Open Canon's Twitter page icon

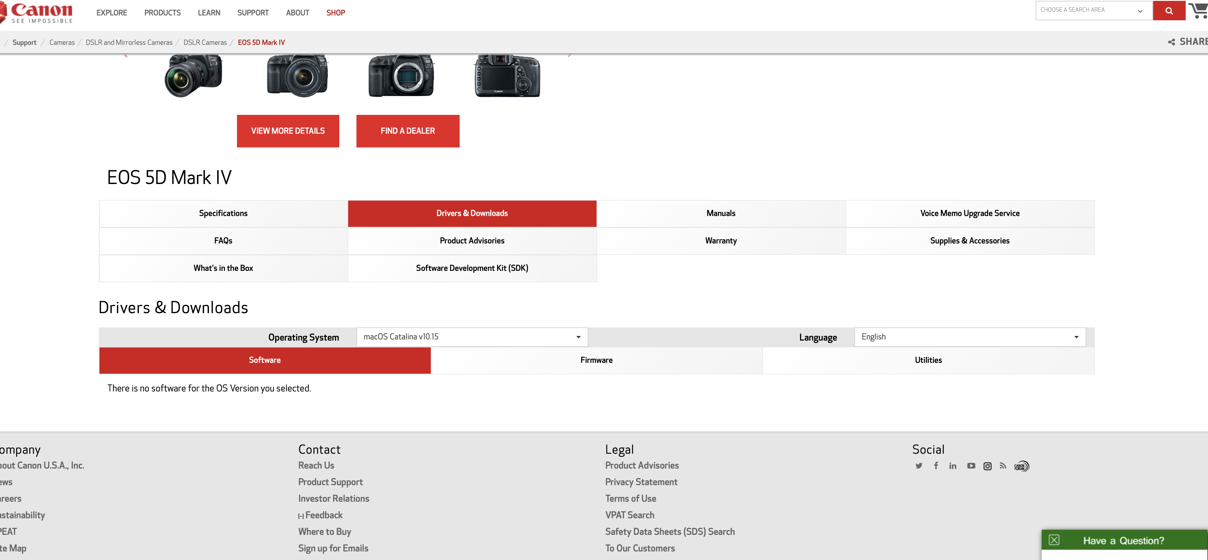point(919,466)
